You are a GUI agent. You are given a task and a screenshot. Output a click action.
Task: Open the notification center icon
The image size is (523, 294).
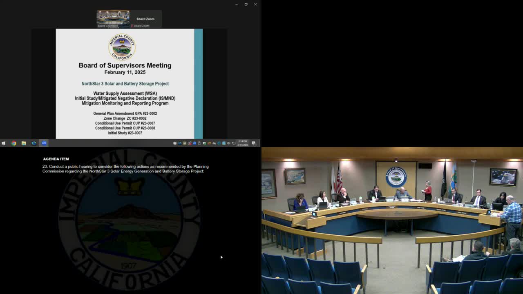[x=254, y=143]
